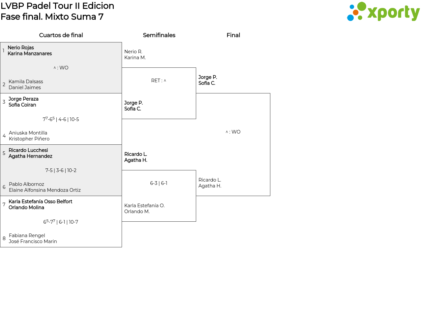The height and width of the screenshot is (323, 422).
Task: Click Karla Estefanía O. semifinal entry
Action: pos(144,209)
